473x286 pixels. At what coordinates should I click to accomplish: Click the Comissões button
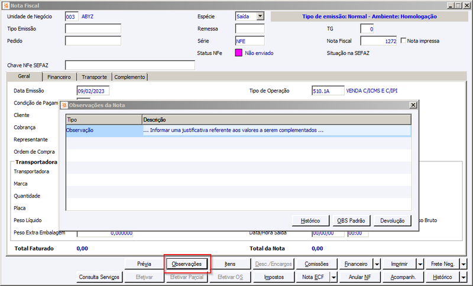tap(316, 264)
